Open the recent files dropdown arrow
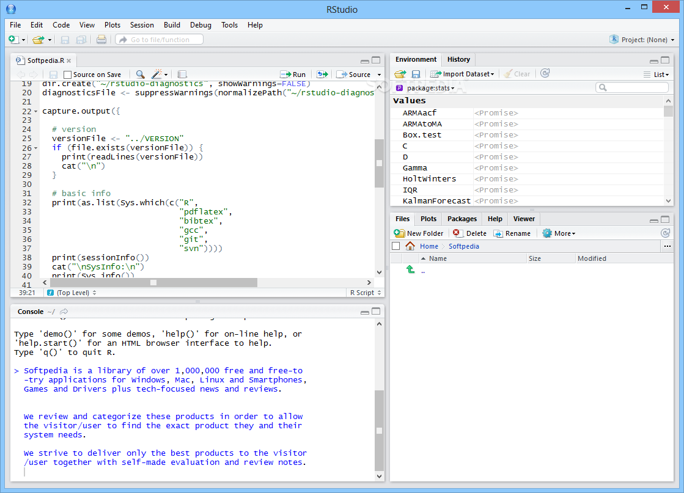 pos(50,40)
